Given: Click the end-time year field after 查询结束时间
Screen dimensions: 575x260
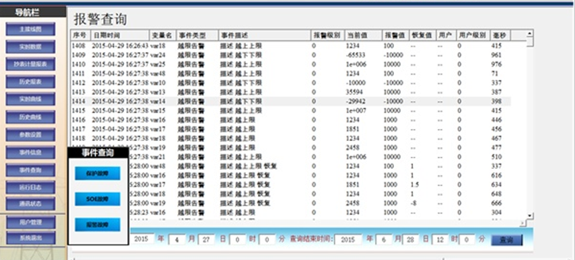Looking at the screenshot, I should [348, 240].
